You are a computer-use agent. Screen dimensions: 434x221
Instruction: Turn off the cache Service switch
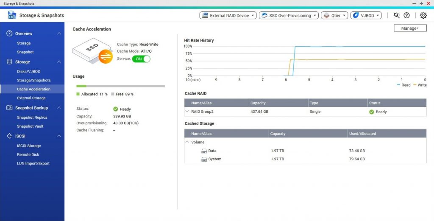point(141,59)
